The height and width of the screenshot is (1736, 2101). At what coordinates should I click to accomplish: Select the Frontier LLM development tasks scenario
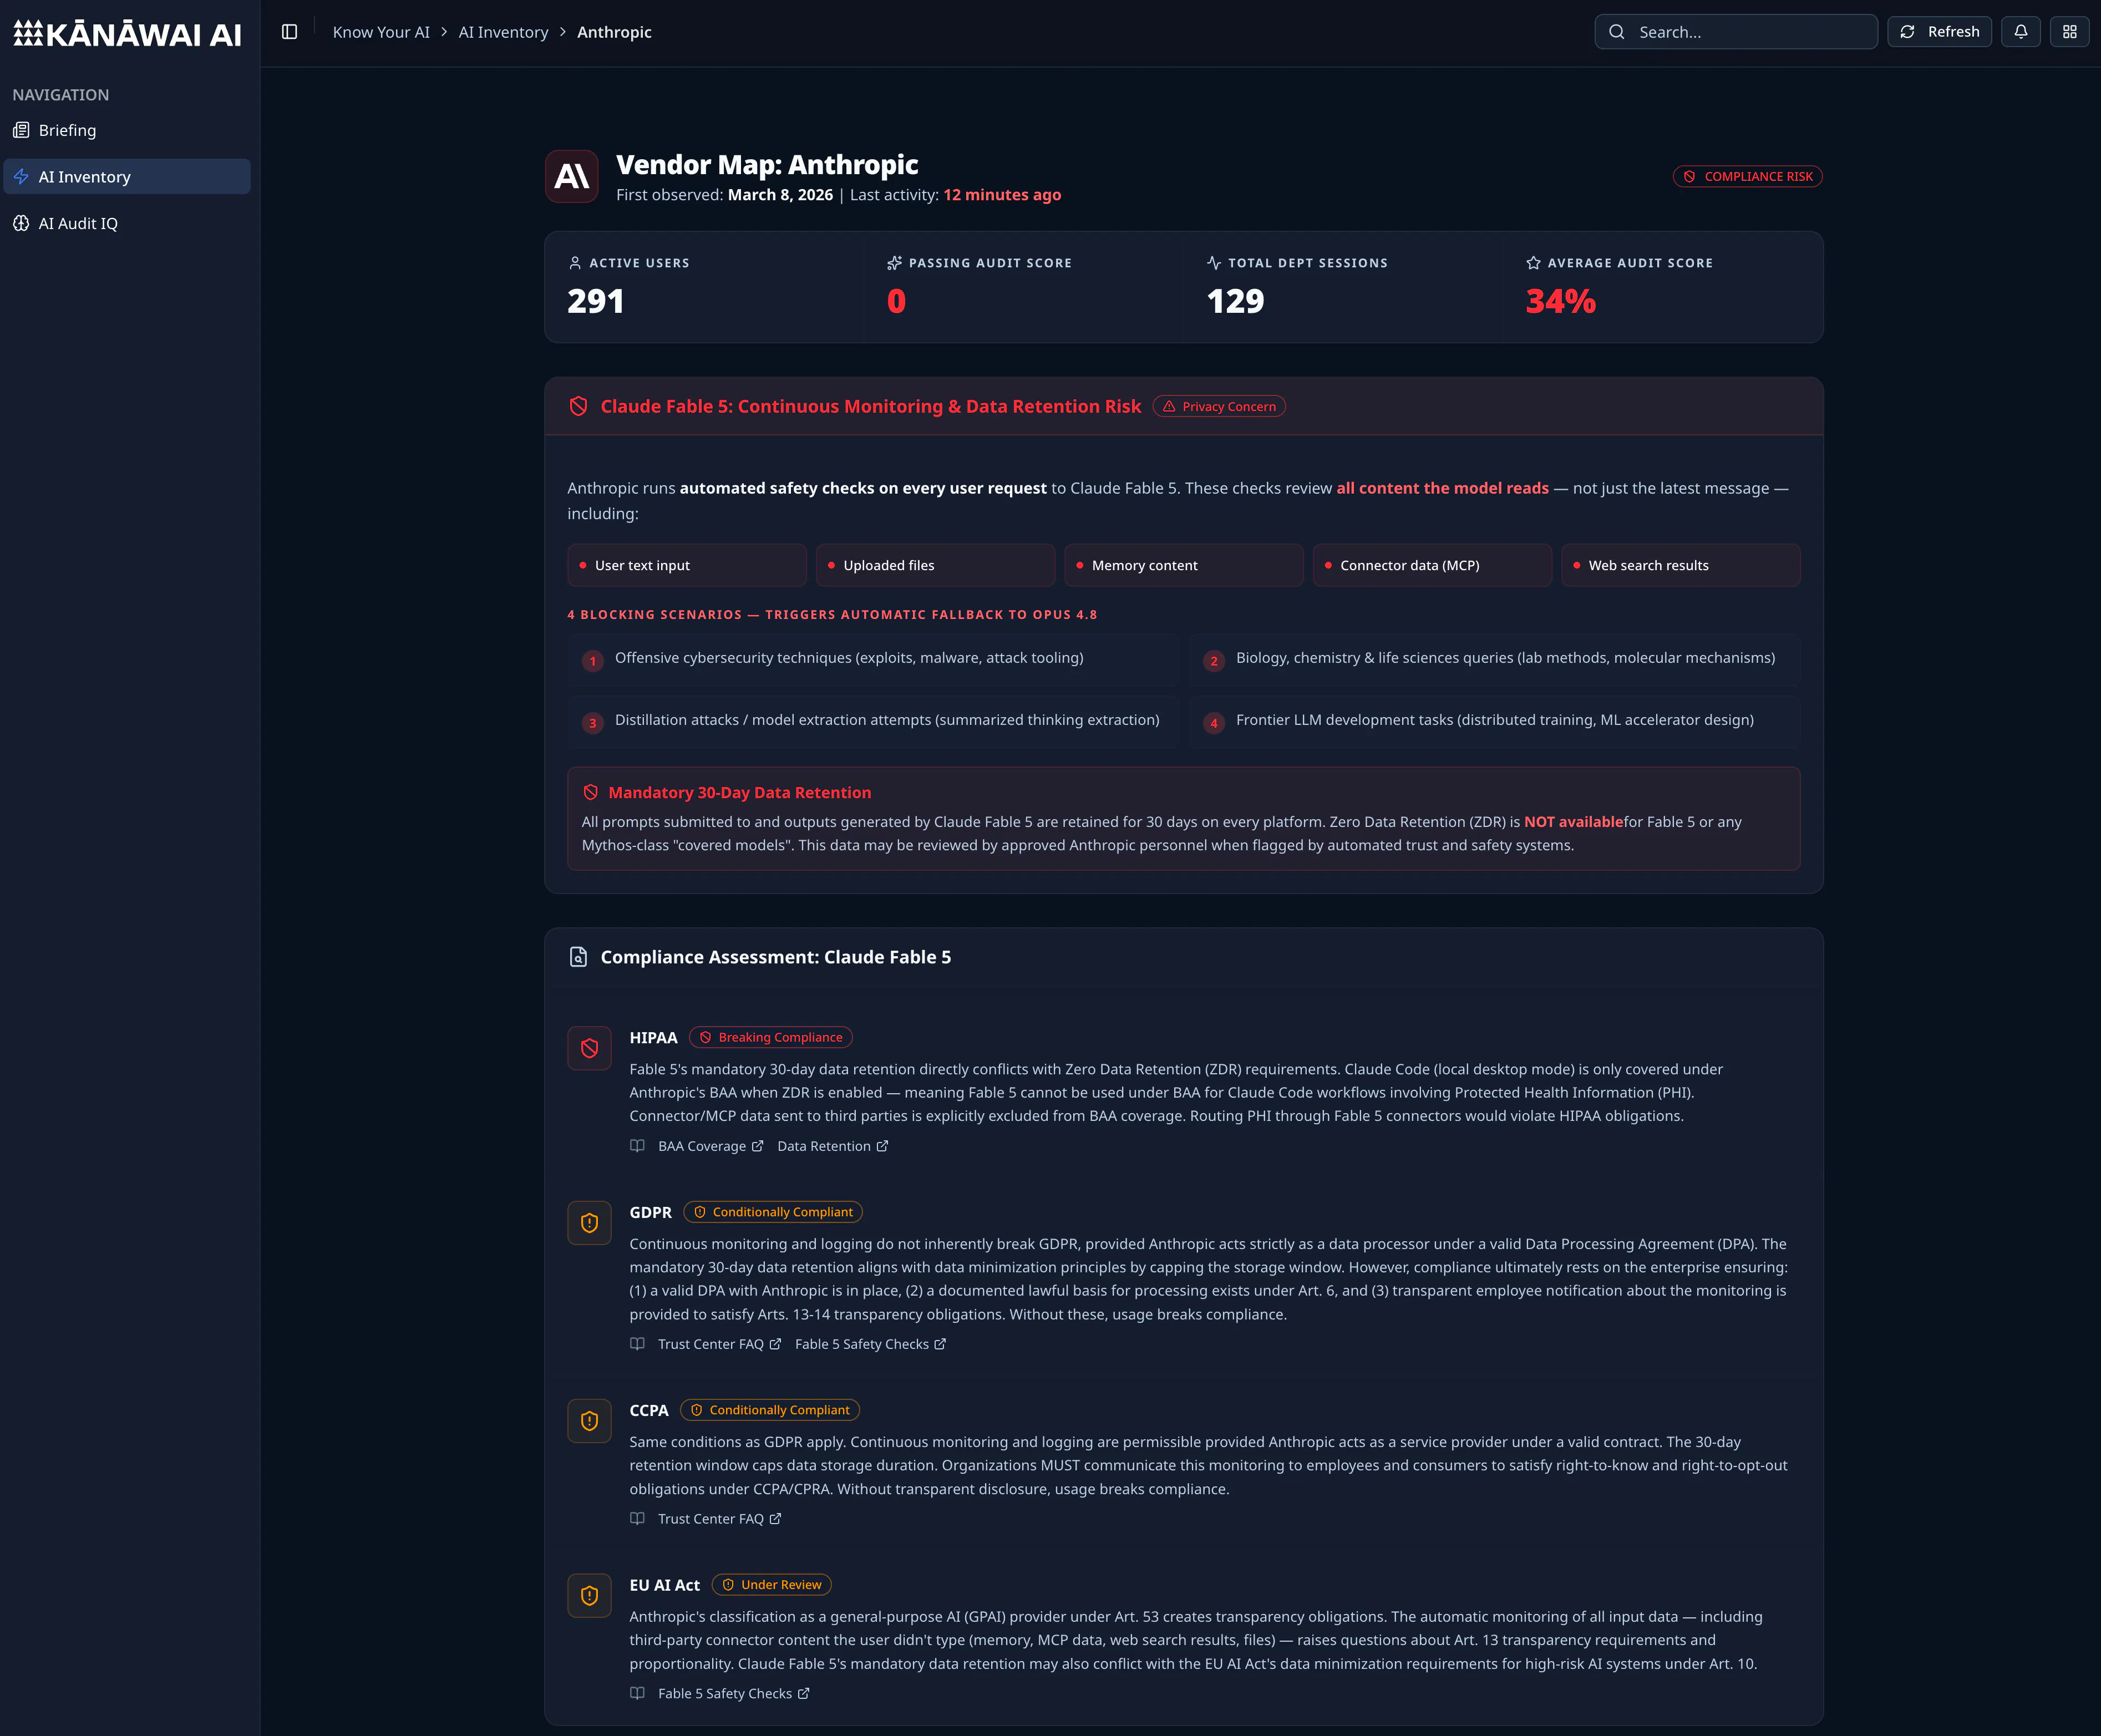pyautogui.click(x=1494, y=722)
